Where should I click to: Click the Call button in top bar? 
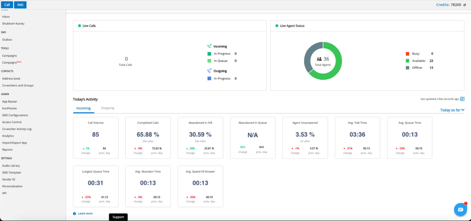pyautogui.click(x=7, y=5)
